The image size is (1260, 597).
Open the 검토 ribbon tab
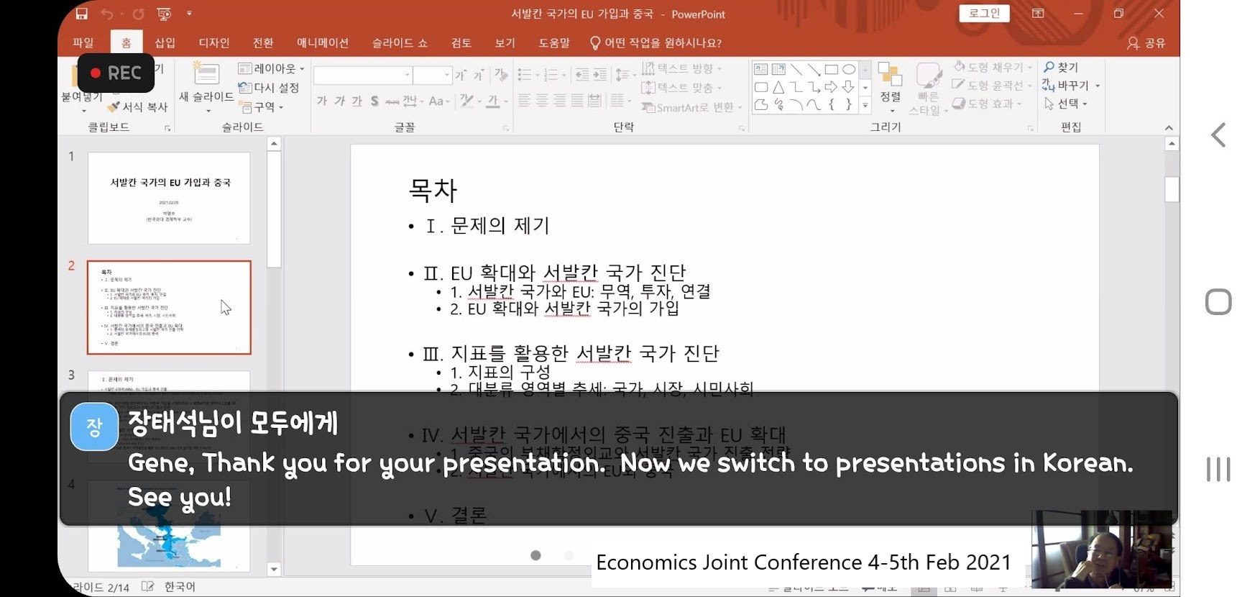[461, 42]
